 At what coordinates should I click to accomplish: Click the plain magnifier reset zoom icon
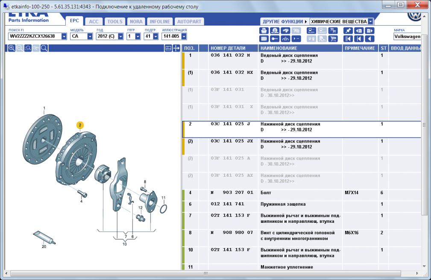pos(44,48)
